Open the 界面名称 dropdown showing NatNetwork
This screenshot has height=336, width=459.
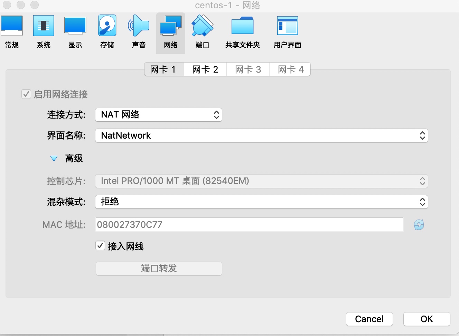[x=261, y=136]
